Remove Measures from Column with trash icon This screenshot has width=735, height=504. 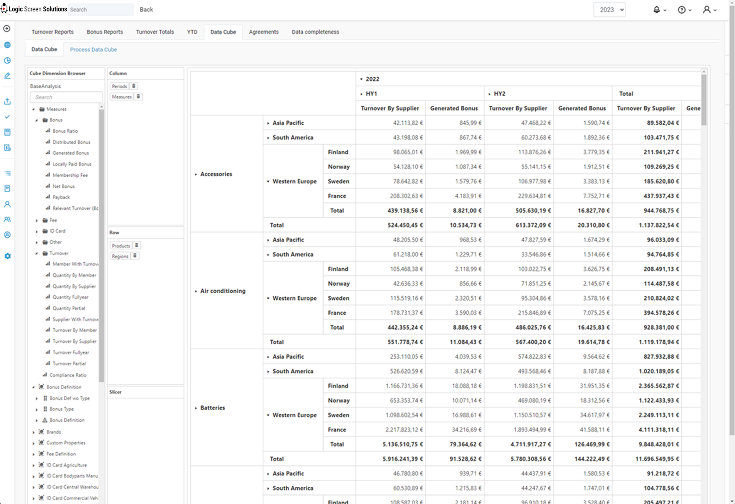138,97
